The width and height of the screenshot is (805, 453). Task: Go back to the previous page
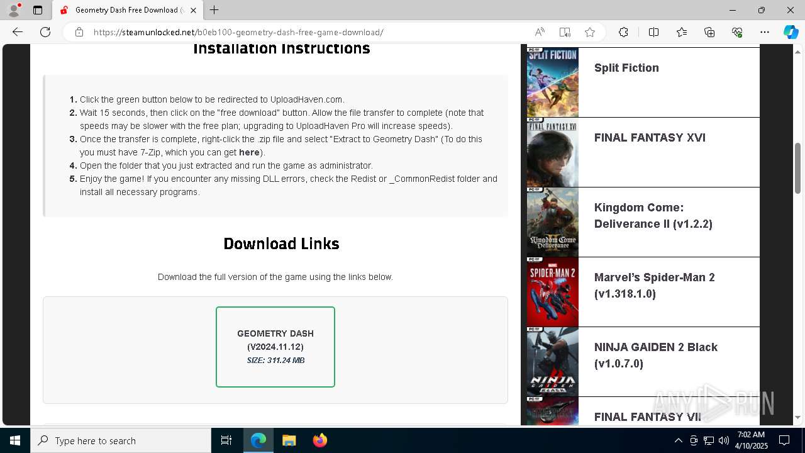(x=18, y=32)
